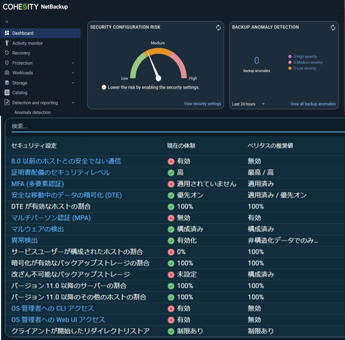Screen dimensions: 345x340
Task: Click the pink High severity legend dot
Action: (x=290, y=56)
